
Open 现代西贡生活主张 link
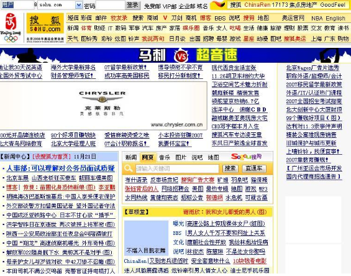click(x=234, y=68)
